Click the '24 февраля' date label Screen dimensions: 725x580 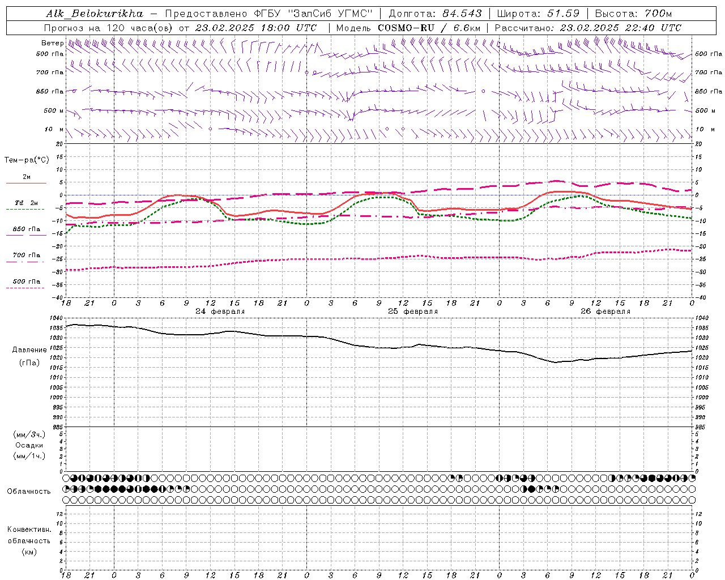point(220,312)
